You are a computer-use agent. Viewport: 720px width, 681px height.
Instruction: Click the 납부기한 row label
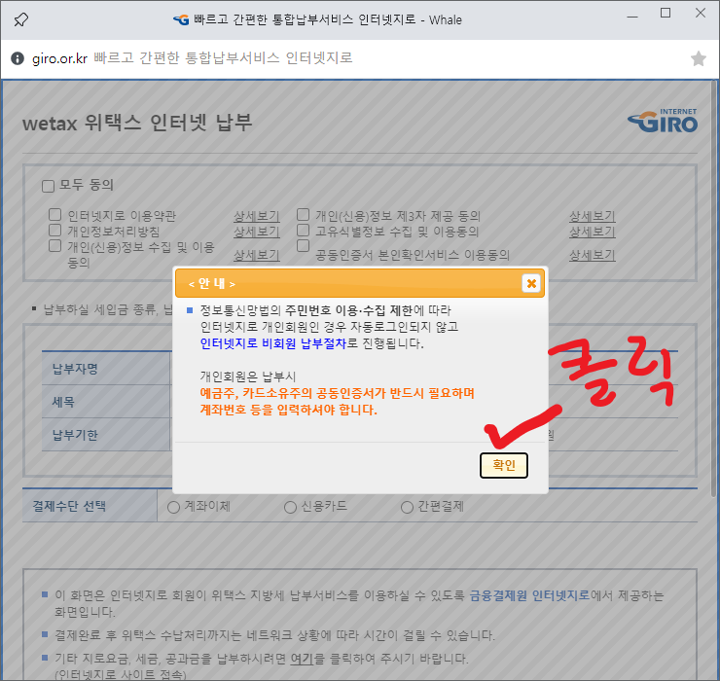coord(75,435)
